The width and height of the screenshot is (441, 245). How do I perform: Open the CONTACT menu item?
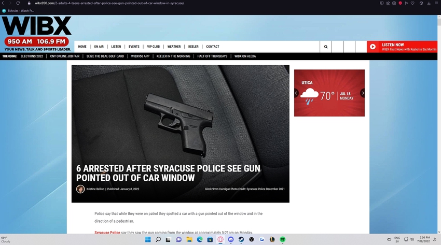[213, 47]
